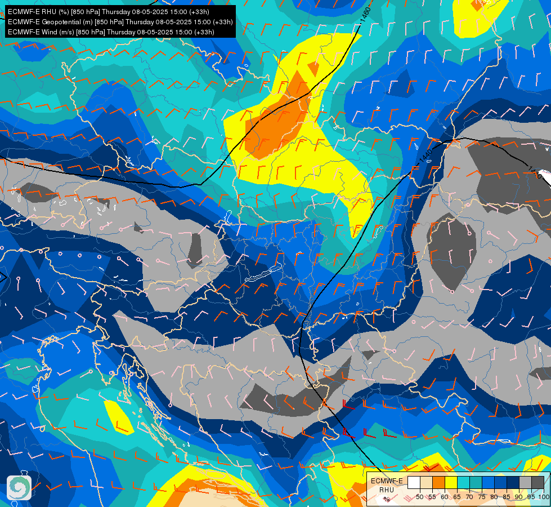Viewport: 551px width, 507px height.
Task: Click the legend value 100
Action: pos(544,497)
